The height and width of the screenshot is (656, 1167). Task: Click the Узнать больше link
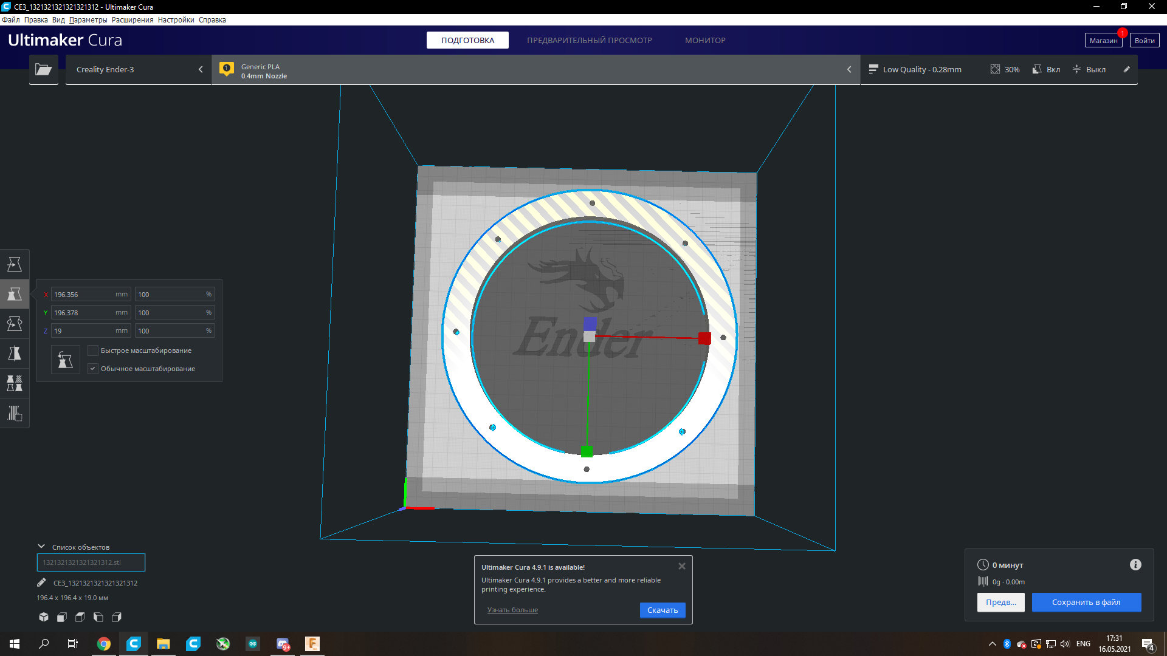(512, 610)
